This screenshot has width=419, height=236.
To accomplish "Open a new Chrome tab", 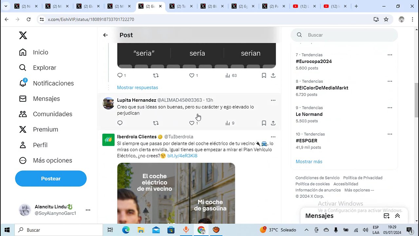I will click(356, 6).
